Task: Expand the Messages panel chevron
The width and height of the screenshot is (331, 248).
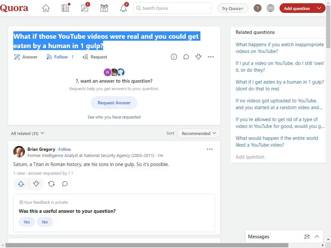Action: 317,237
